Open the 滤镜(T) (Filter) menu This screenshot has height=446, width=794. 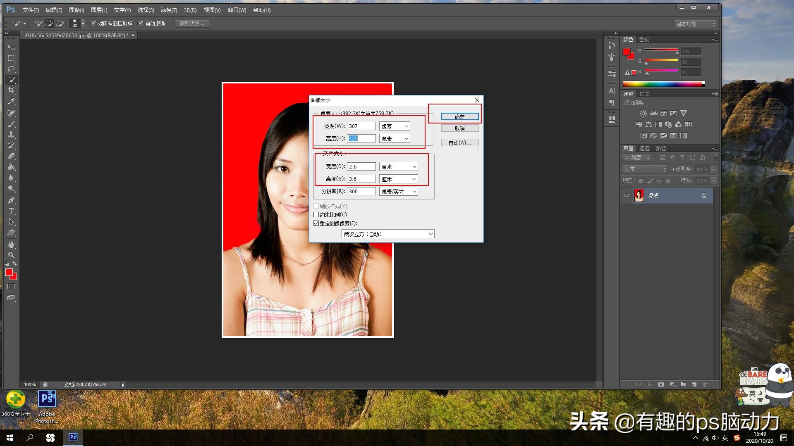[169, 10]
